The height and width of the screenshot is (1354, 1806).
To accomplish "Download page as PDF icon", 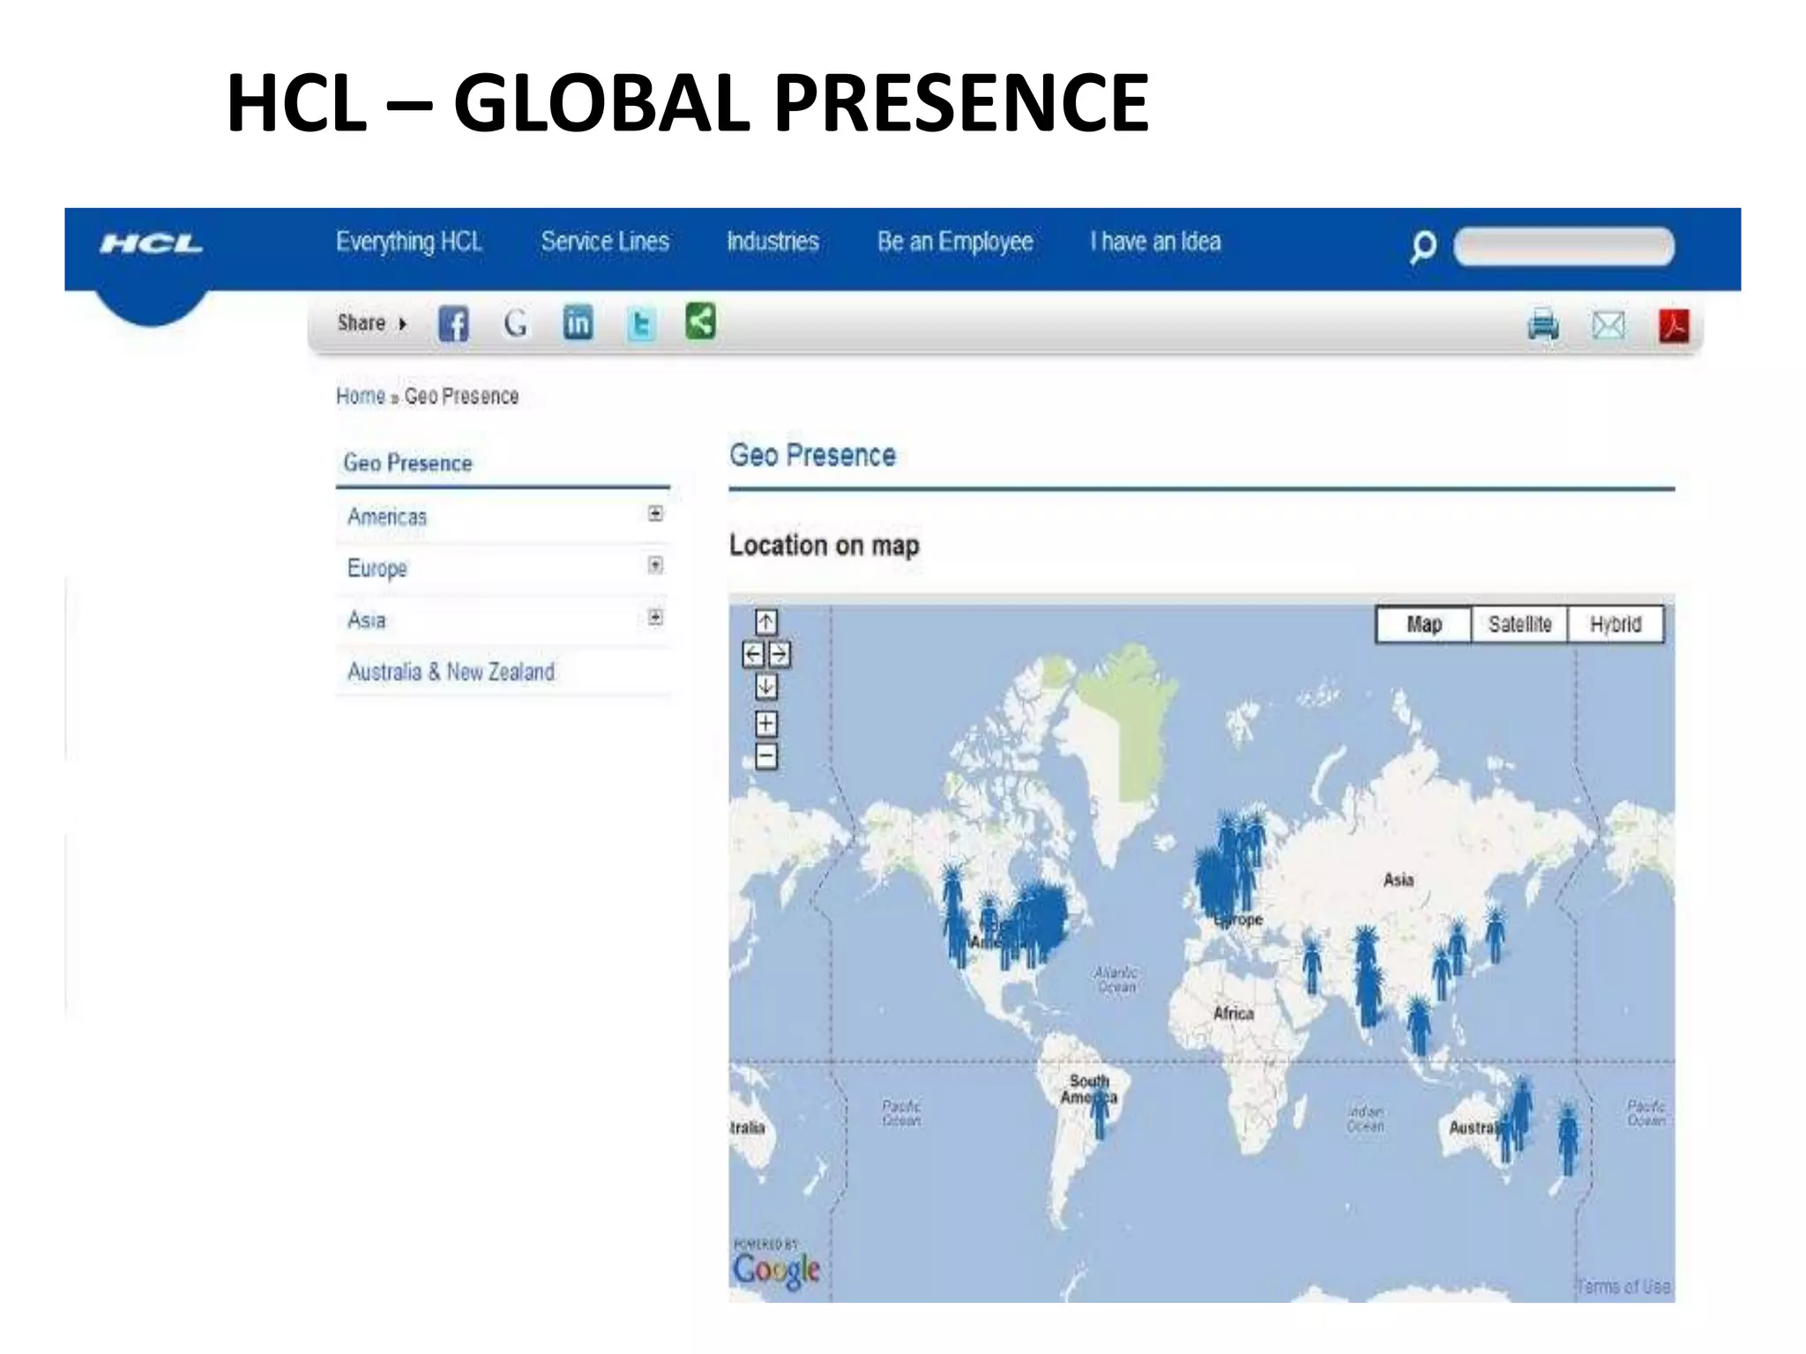I will tap(1674, 325).
